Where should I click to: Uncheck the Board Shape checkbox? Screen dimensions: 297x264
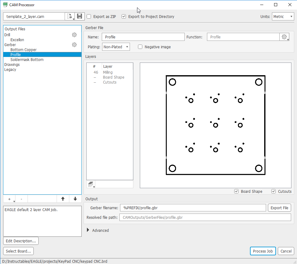tap(236, 191)
